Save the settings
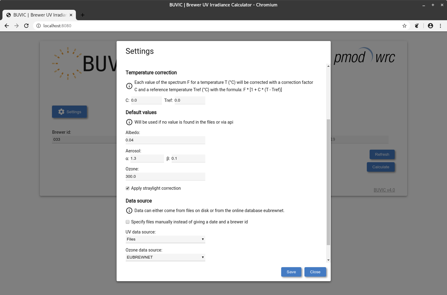 (x=291, y=272)
